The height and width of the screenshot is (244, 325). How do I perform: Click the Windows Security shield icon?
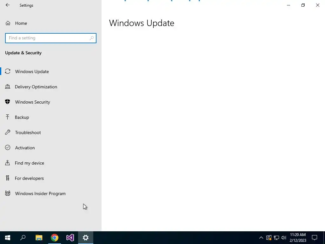click(x=8, y=102)
